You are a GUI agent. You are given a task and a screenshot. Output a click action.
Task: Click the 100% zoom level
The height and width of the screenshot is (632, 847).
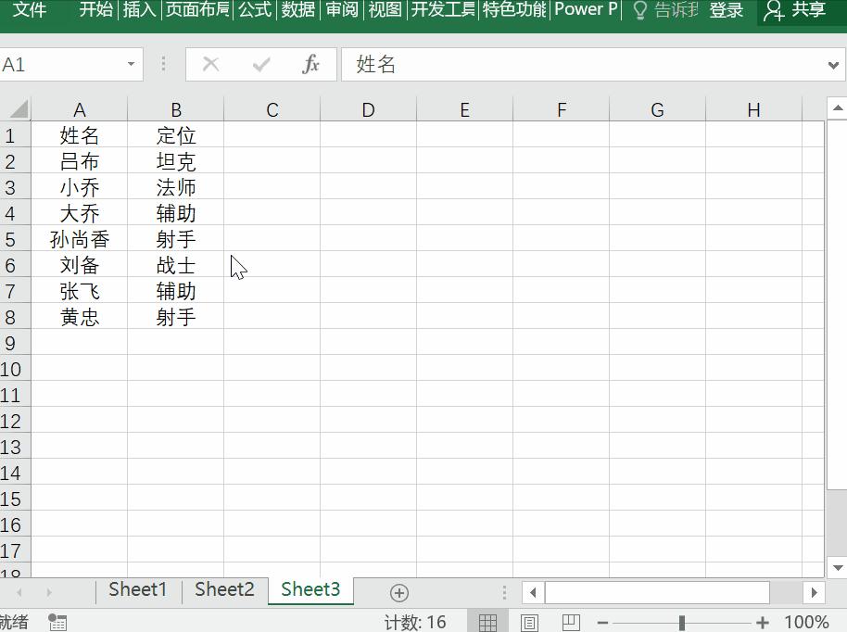806,623
